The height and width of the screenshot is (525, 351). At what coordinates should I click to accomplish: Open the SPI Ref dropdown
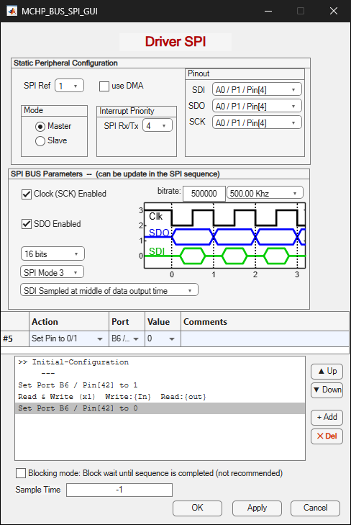click(x=69, y=86)
